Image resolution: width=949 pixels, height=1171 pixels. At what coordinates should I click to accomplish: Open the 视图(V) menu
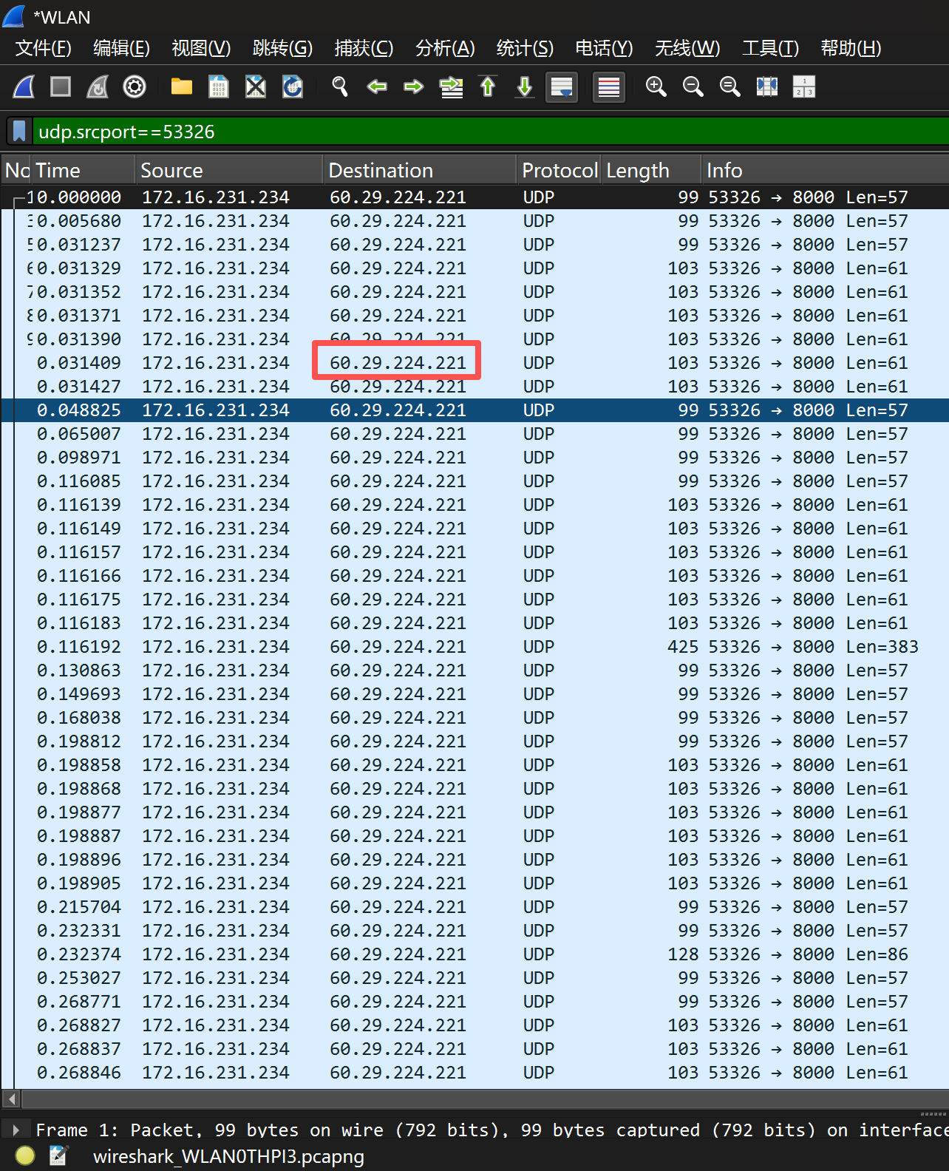(201, 48)
